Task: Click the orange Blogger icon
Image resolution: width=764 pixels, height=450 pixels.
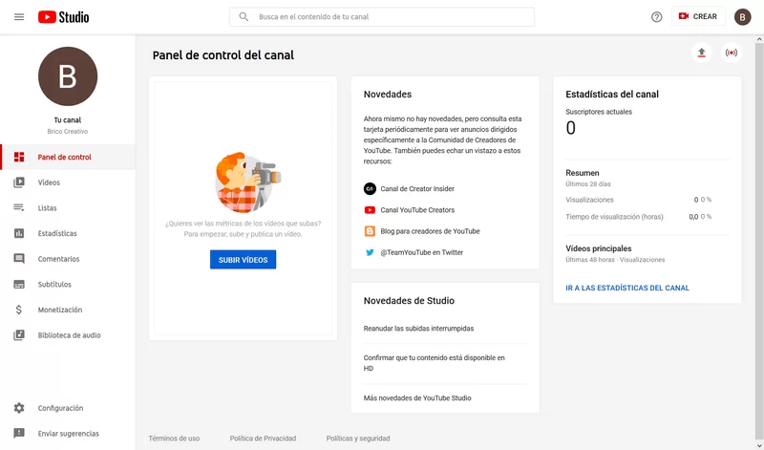Action: (370, 231)
